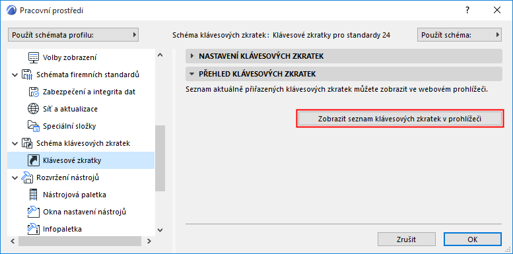Click the tree vertical scrollbar down arrow
This screenshot has height=254, width=513.
pyautogui.click(x=160, y=230)
